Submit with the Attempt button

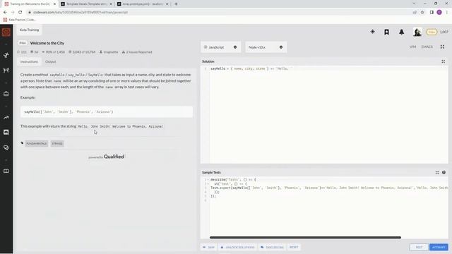point(439,247)
